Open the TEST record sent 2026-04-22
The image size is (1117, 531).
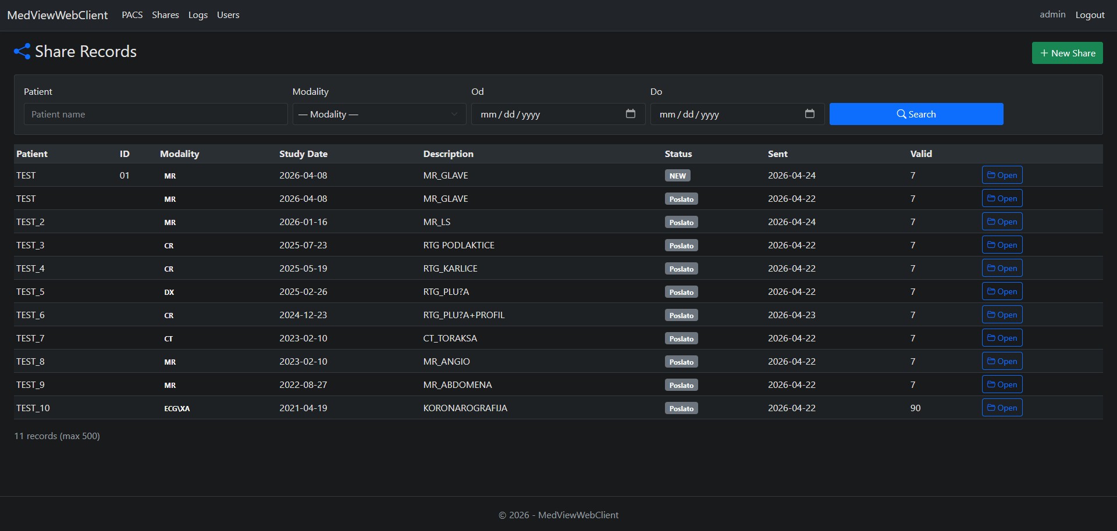click(x=1002, y=198)
